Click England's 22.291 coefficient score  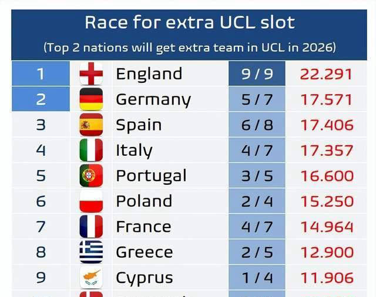326,74
